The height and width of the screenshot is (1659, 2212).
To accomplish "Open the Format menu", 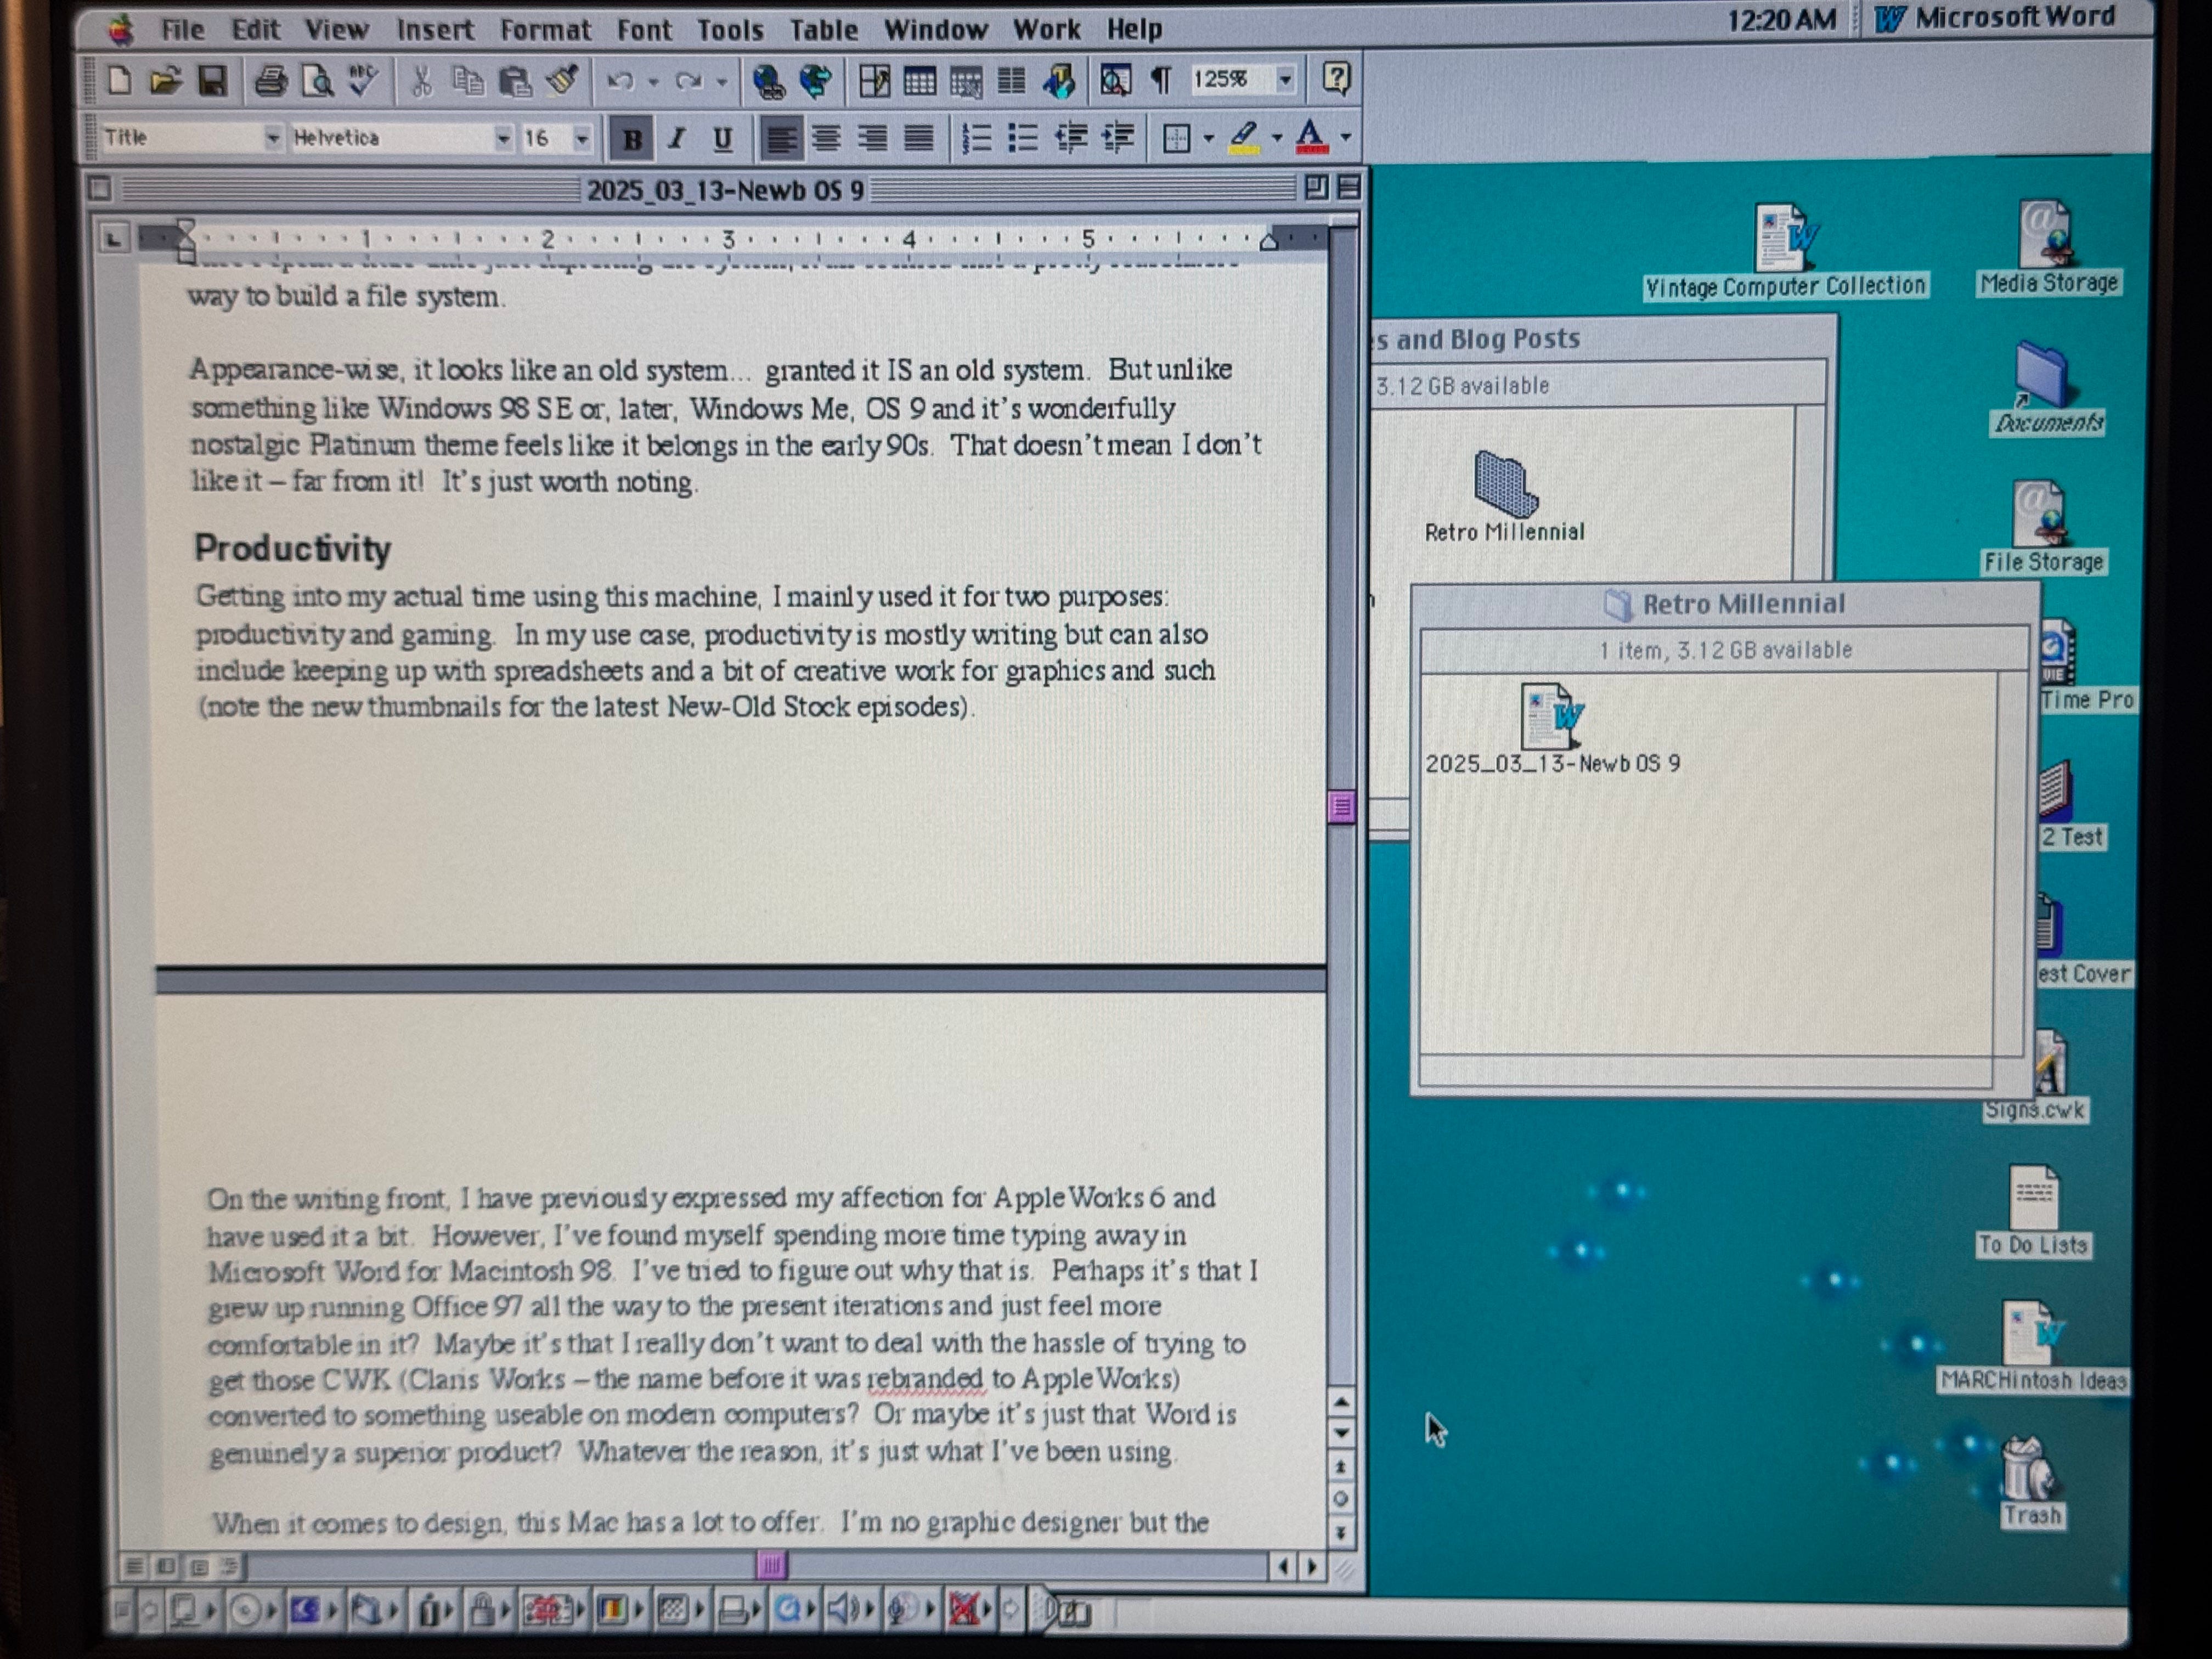I will coord(545,30).
